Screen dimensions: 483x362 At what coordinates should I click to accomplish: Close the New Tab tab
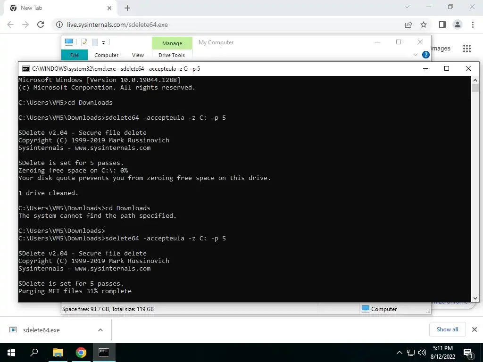(x=109, y=8)
